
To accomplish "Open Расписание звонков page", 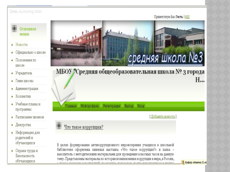I will (x=30, y=117).
